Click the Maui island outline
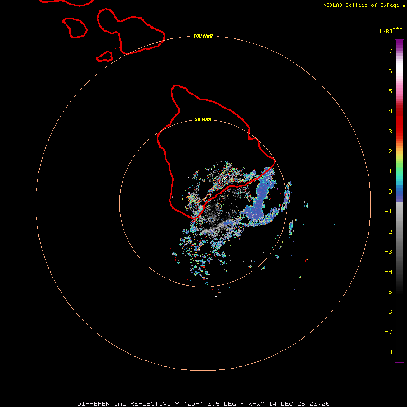This screenshot has width=407, height=407. [x=131, y=31]
